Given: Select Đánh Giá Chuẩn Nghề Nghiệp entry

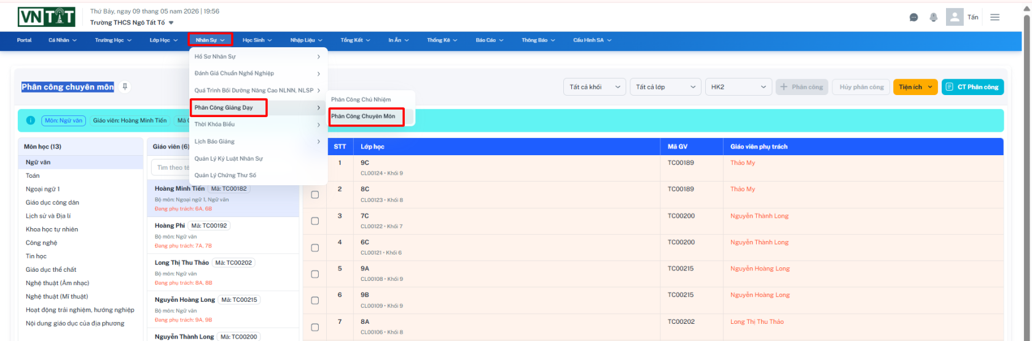Looking at the screenshot, I should [258, 73].
